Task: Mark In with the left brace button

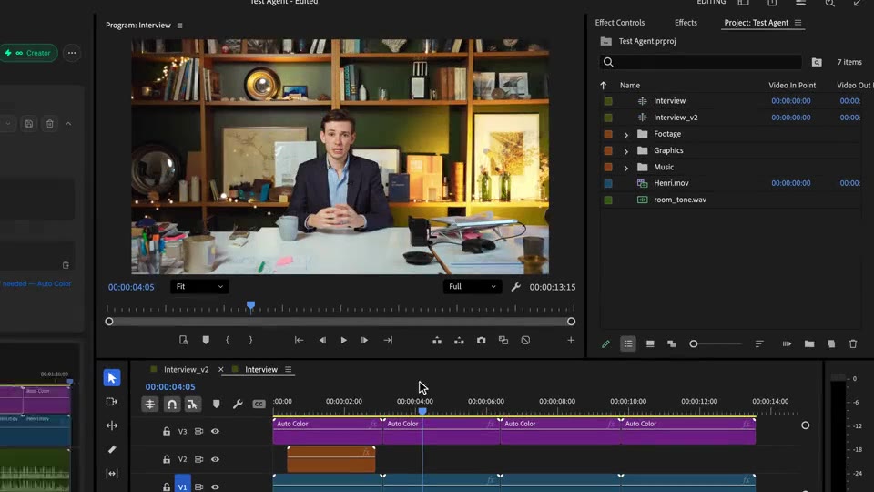Action: tap(228, 340)
